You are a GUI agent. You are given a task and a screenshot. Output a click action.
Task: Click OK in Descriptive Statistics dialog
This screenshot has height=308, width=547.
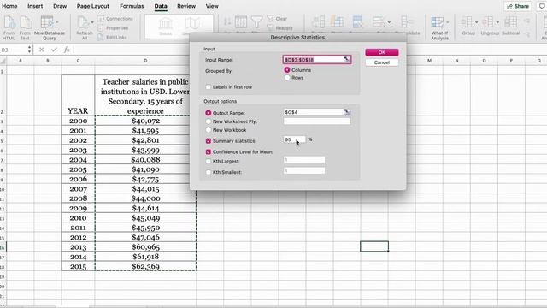tap(382, 52)
